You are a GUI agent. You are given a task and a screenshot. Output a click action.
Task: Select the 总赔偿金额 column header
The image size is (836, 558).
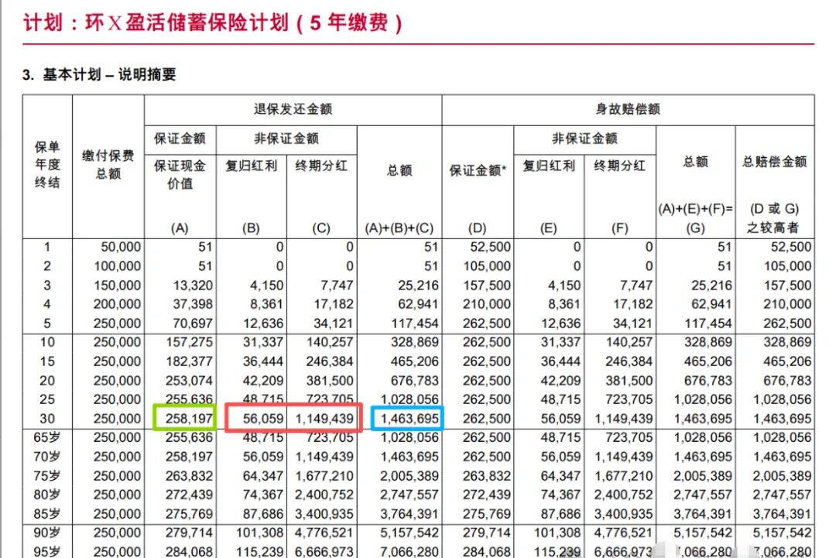coord(774,162)
